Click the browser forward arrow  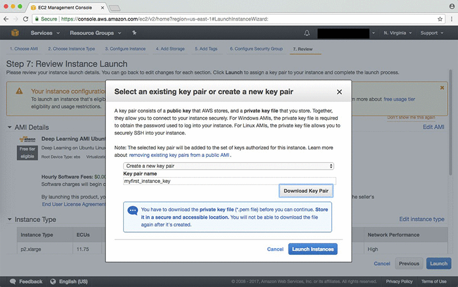coord(16,19)
